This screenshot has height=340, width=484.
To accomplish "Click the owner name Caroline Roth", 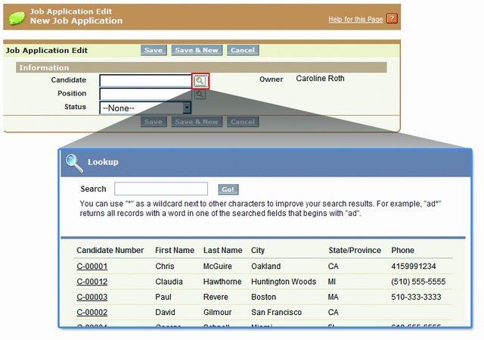I will pos(320,79).
